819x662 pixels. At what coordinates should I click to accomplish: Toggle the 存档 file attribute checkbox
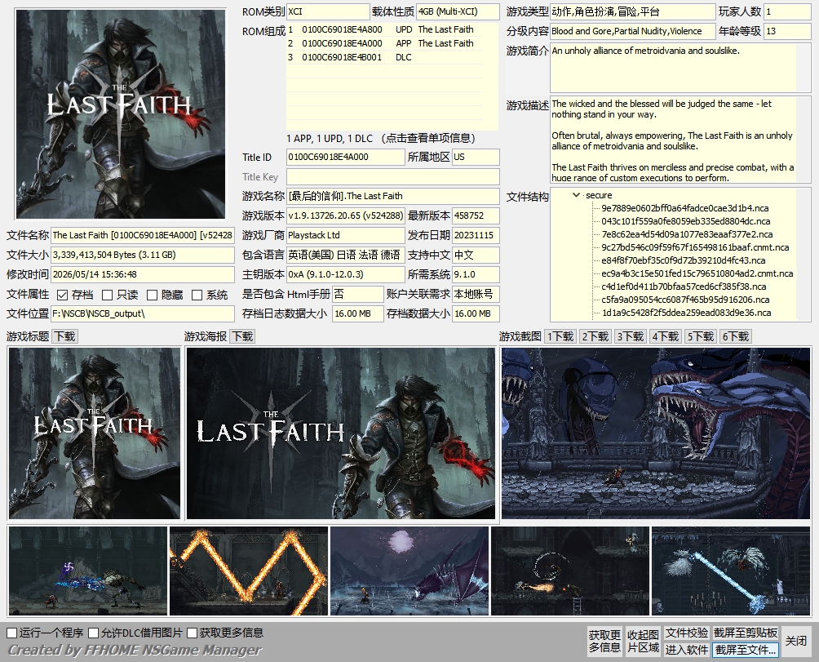(x=63, y=295)
